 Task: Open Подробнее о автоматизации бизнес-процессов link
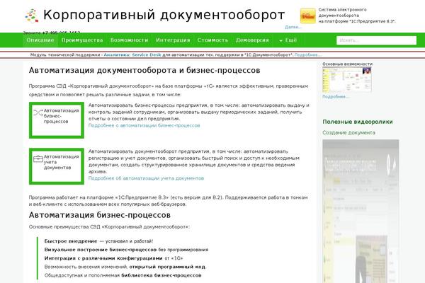pyautogui.click(x=144, y=125)
